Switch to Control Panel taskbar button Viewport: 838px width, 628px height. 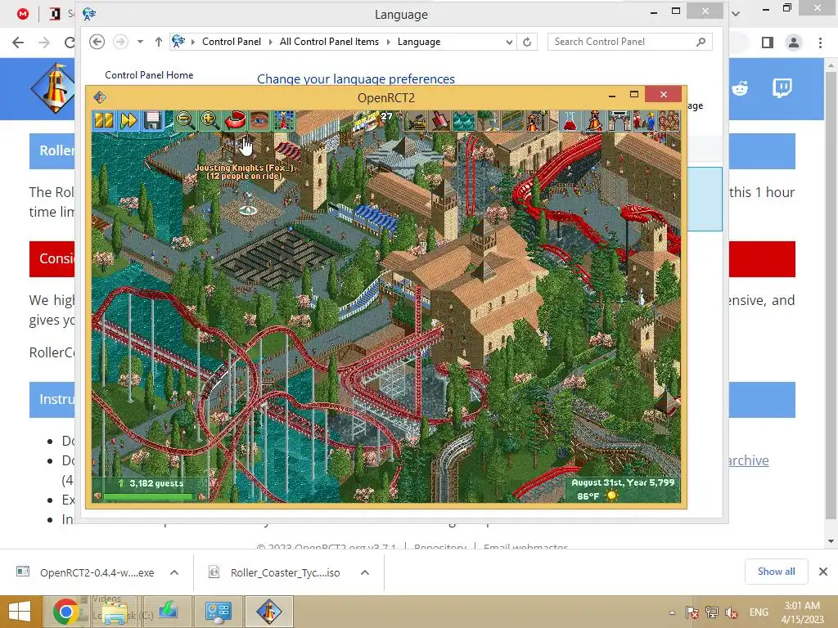coord(218,612)
